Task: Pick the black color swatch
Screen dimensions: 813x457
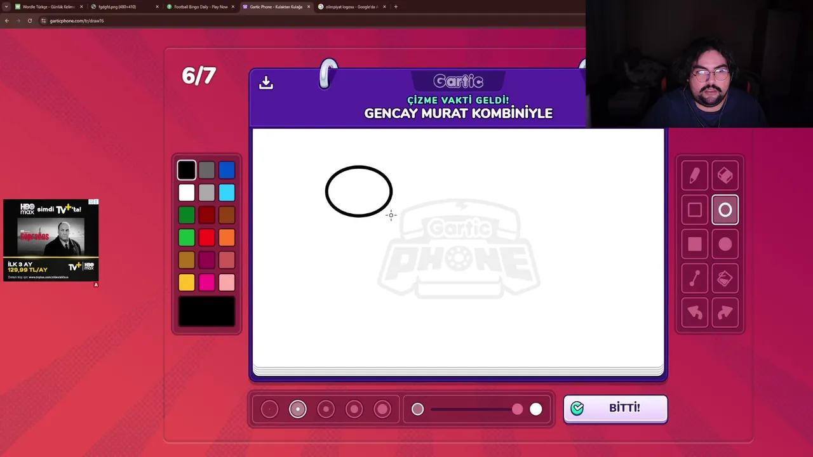Action: click(187, 170)
